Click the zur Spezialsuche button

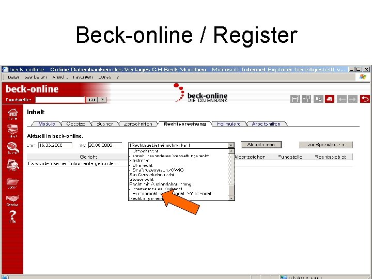pyautogui.click(x=326, y=145)
